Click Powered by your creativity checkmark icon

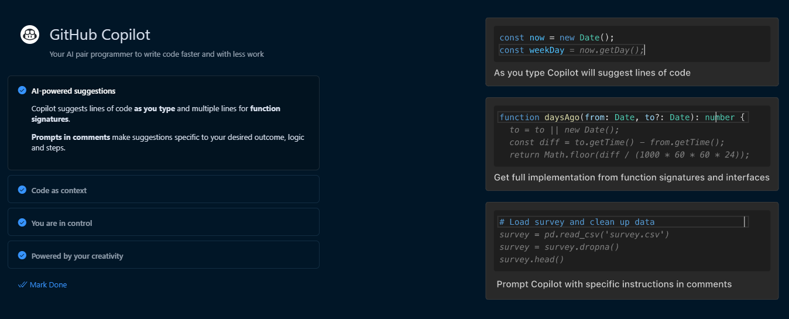pyautogui.click(x=22, y=255)
